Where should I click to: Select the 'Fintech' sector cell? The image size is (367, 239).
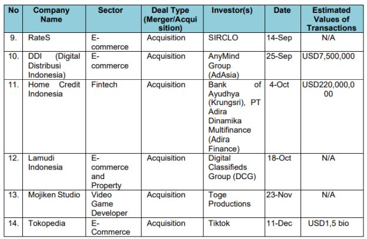[x=104, y=85]
